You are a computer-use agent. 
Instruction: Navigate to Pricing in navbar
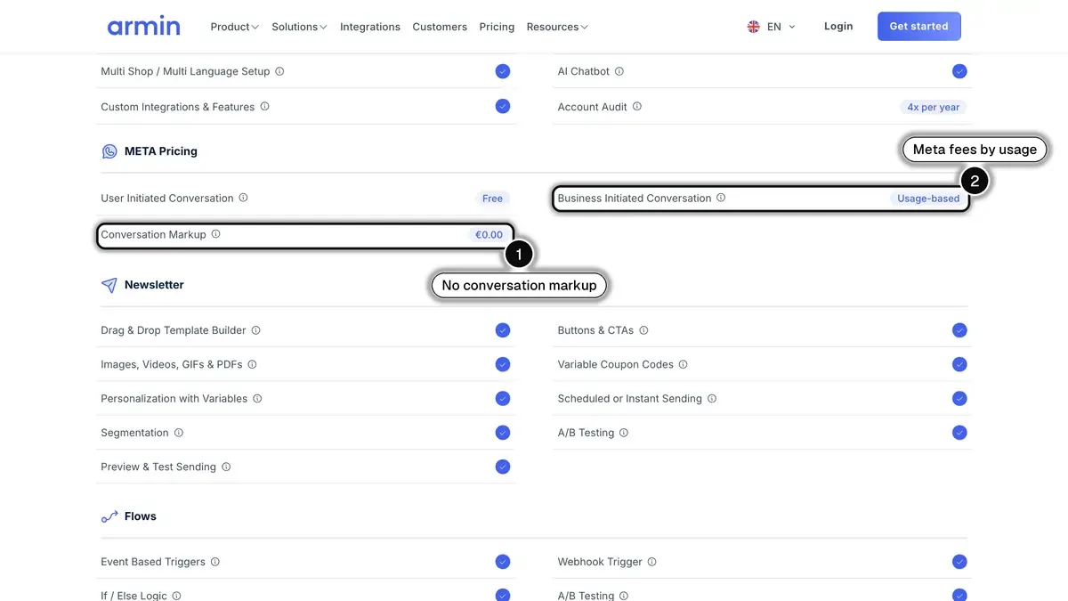pos(497,27)
